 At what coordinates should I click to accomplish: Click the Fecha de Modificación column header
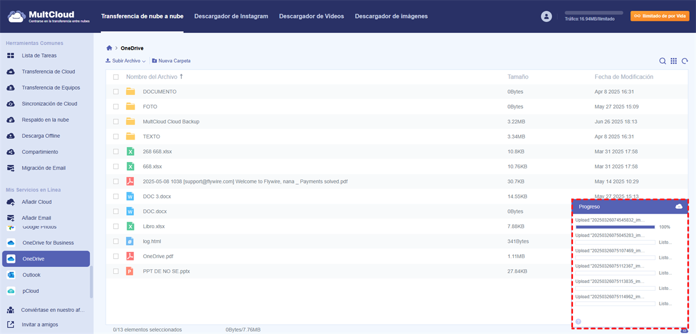624,76
